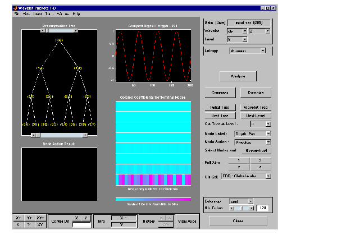This screenshot has height=244, width=337.
Task: Click the Nb. Colors slider
Action: click(x=242, y=209)
